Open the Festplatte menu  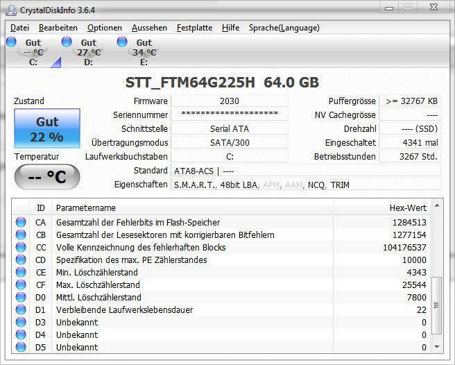[194, 28]
